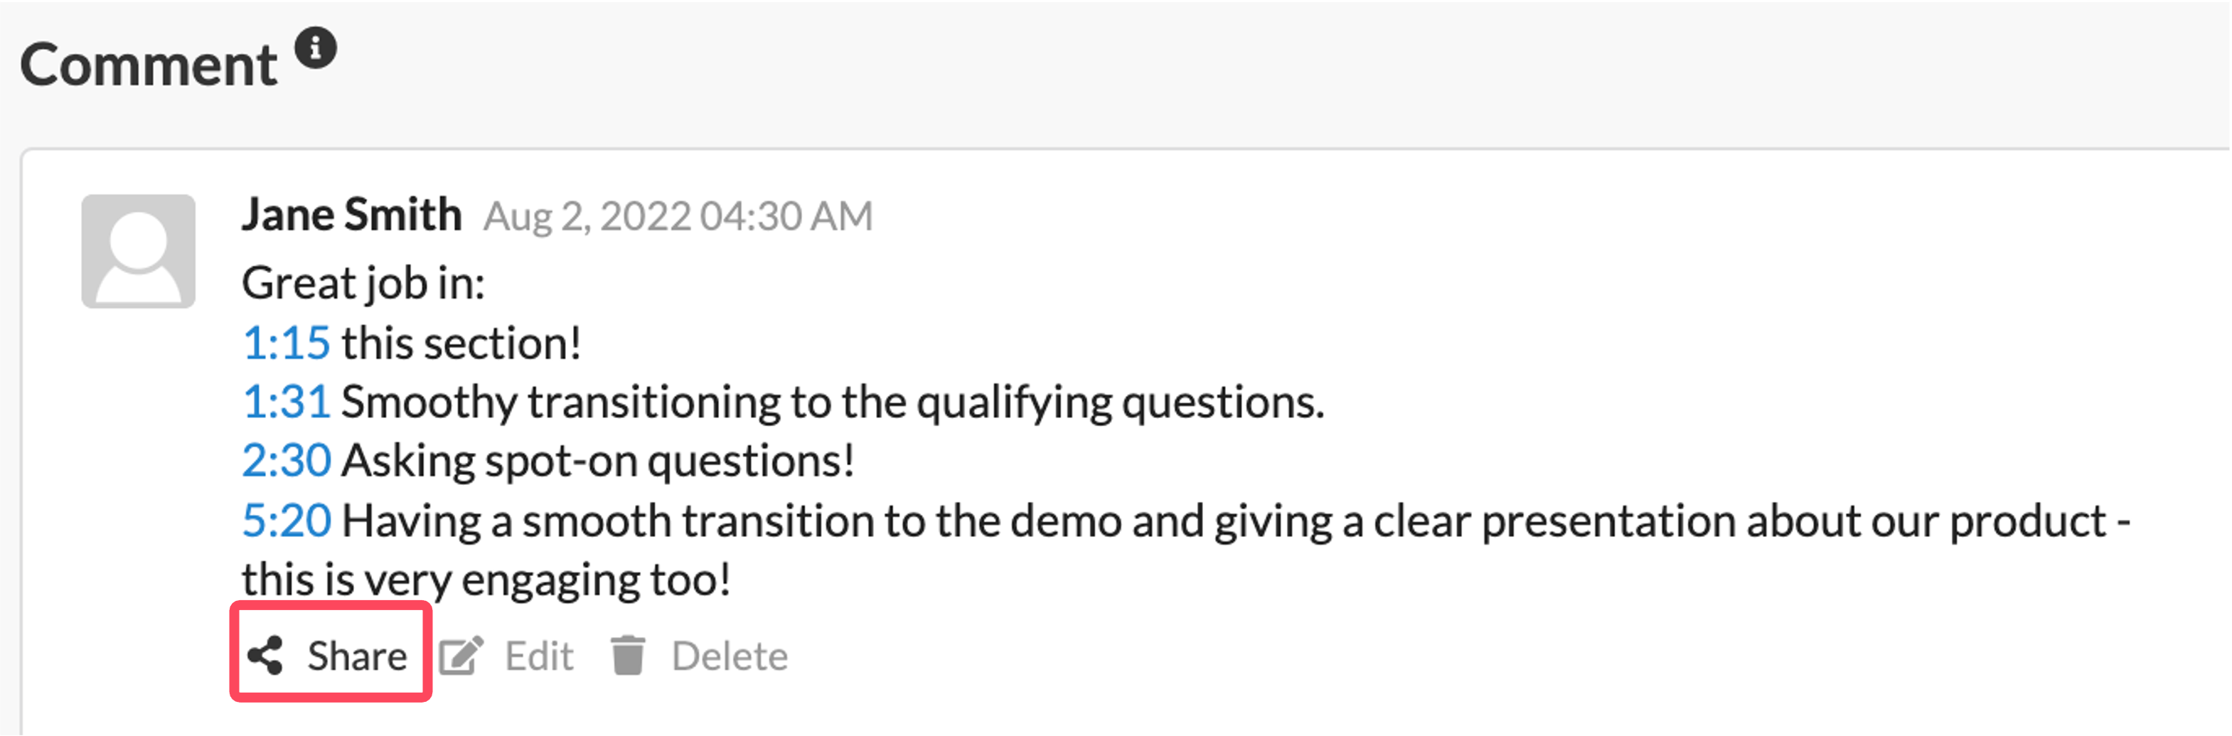2232x736 pixels.
Task: Go to the 5:20 timestamp link
Action: pyautogui.click(x=286, y=521)
